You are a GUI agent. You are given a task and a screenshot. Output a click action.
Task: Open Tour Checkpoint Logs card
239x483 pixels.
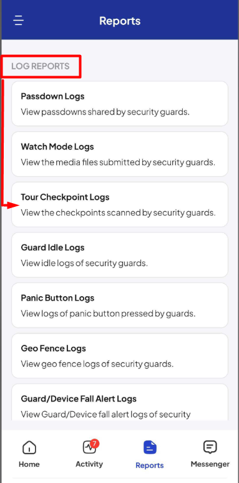click(x=120, y=204)
